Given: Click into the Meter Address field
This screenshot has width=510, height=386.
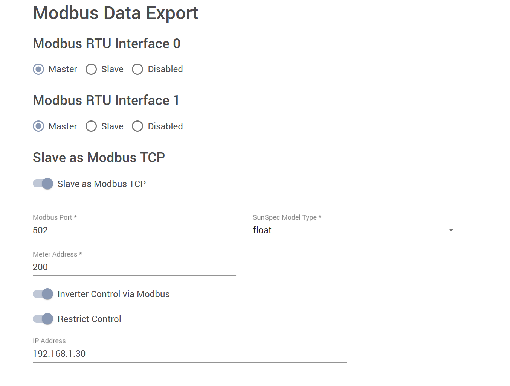Looking at the screenshot, I should point(134,267).
